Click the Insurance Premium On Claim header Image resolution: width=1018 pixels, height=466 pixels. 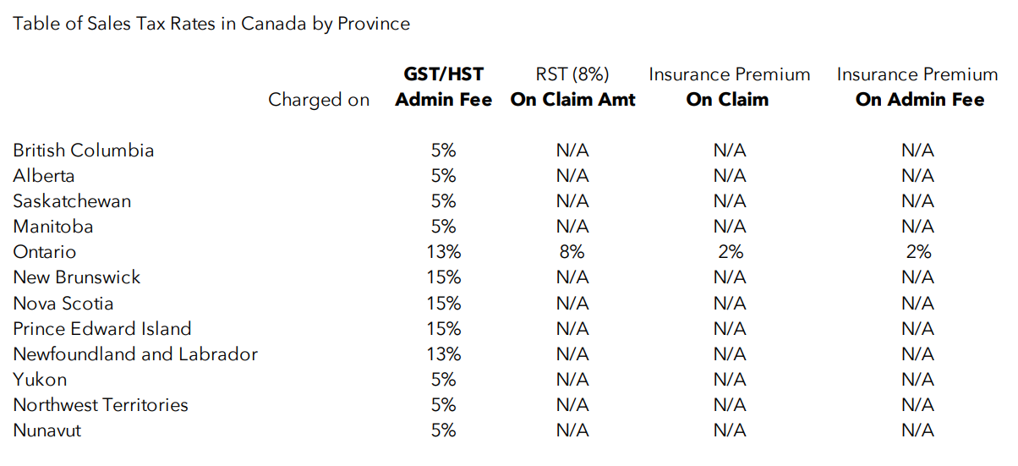(x=729, y=87)
